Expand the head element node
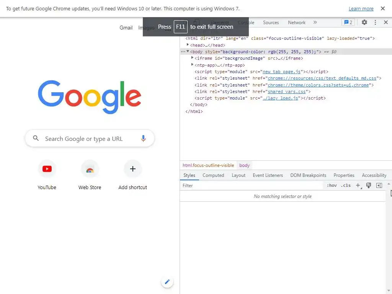 (x=188, y=45)
